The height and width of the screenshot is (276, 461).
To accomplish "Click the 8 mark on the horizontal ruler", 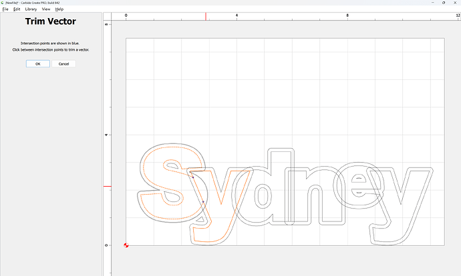I will [x=347, y=15].
